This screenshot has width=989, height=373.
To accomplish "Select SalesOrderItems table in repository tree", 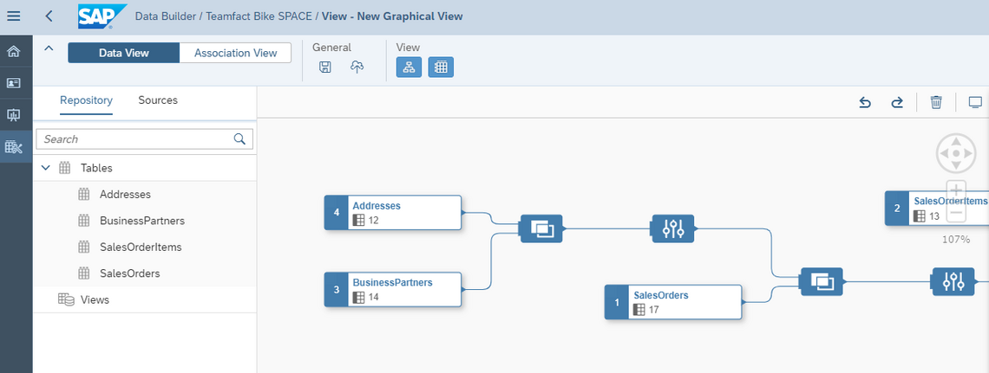I will pyautogui.click(x=145, y=248).
